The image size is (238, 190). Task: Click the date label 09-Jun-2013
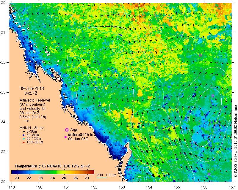pyautogui.click(x=32, y=88)
